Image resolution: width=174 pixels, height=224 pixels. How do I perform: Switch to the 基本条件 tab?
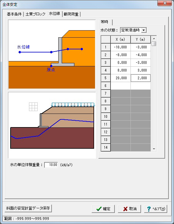coord(14,14)
